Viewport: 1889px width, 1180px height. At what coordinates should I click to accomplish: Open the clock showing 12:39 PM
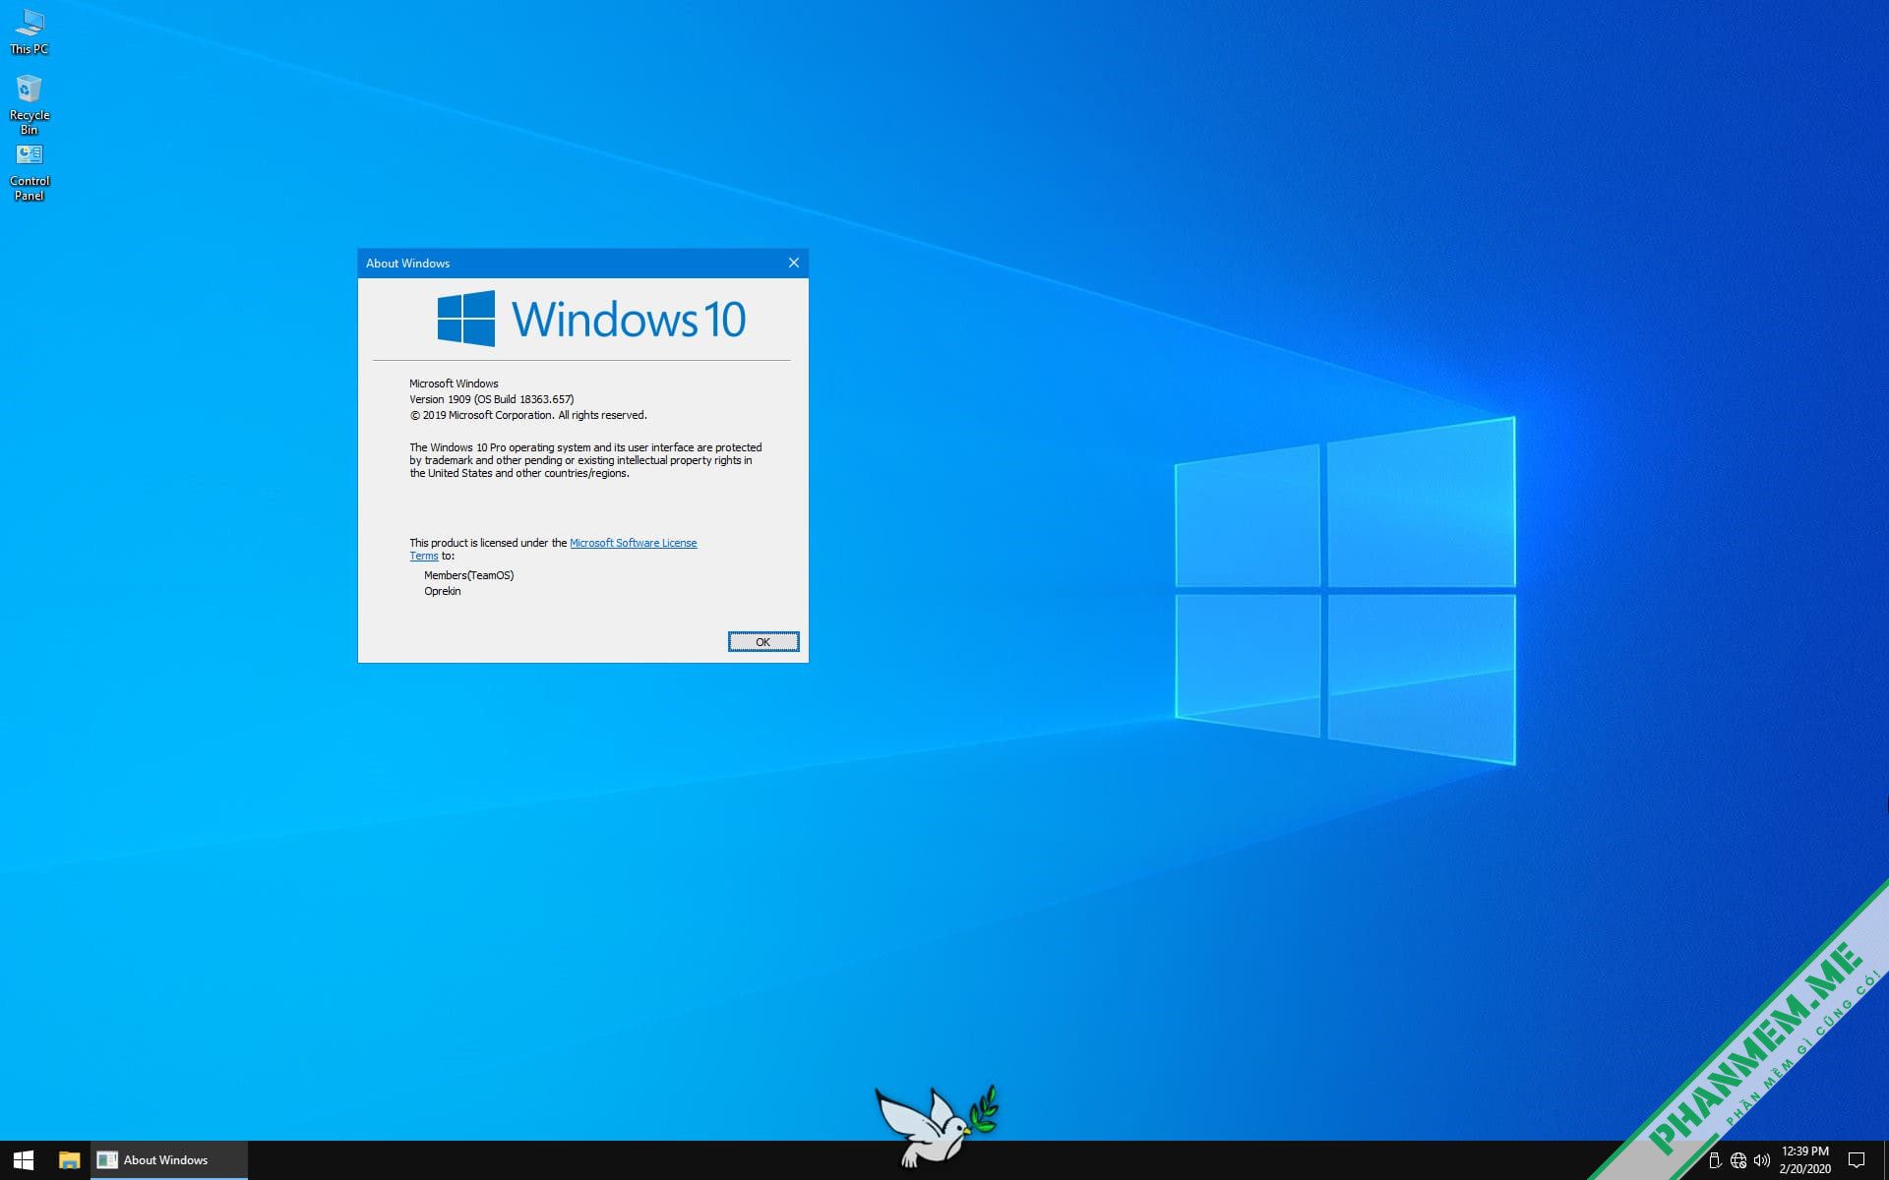click(1804, 1160)
